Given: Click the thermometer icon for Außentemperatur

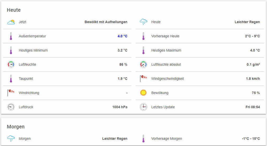Looking at the screenshot, I should tap(11, 36).
